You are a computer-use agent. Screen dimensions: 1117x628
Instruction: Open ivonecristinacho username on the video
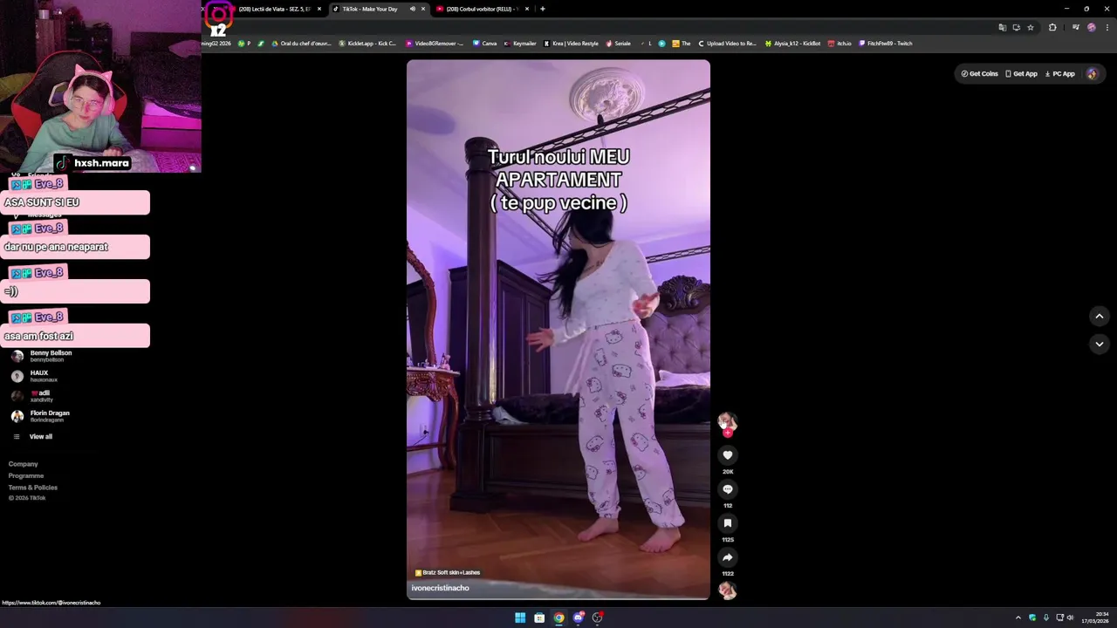[440, 588]
